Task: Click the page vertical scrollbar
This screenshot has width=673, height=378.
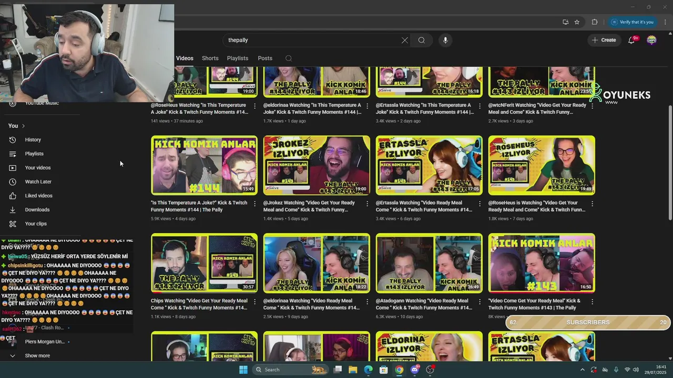Action: (670, 163)
